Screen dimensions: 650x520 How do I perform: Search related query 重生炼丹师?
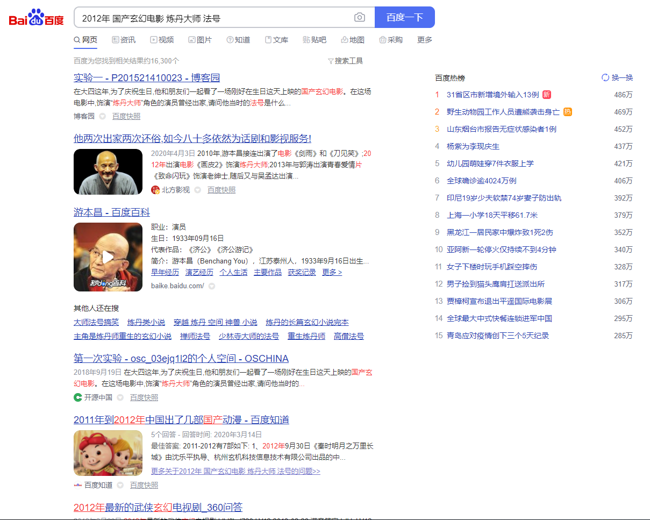[306, 336]
